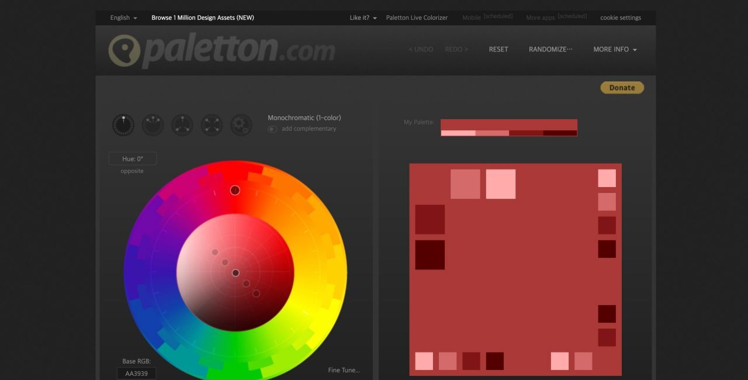
Task: Open Fine Tune options
Action: [x=344, y=370]
